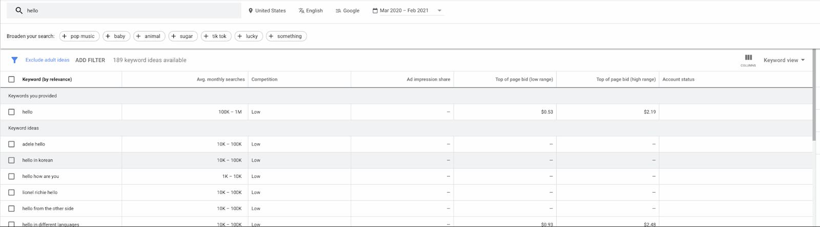Image resolution: width=820 pixels, height=227 pixels.
Task: Add 'baby' to broaden search
Action: 116,36
